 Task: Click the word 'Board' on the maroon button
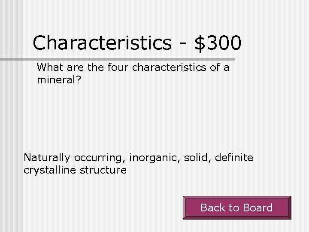coord(257,208)
